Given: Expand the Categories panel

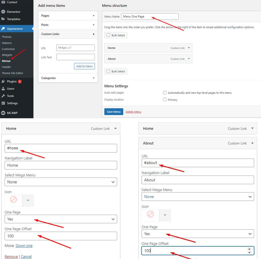Looking at the screenshot, I should click(94, 78).
